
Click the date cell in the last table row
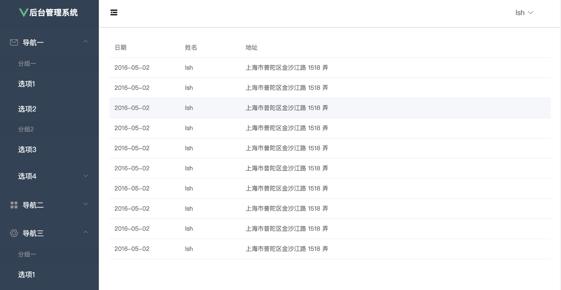click(x=132, y=249)
